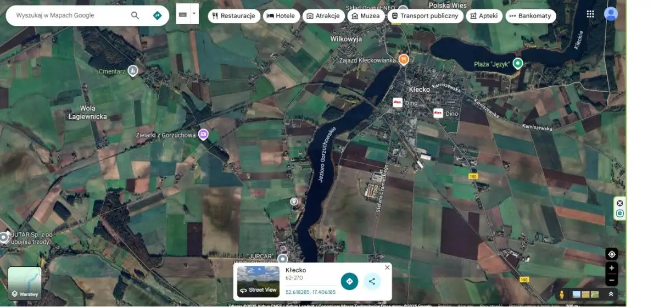659x307 pixels.
Task: Open Plaża "Język" map marker
Action: tap(517, 64)
